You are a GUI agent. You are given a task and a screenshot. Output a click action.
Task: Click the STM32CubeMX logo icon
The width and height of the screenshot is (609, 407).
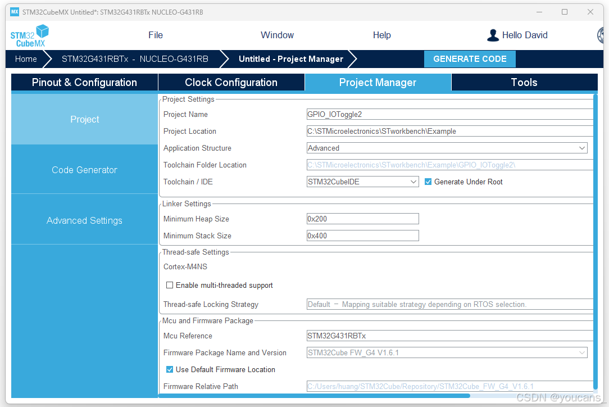coord(30,36)
